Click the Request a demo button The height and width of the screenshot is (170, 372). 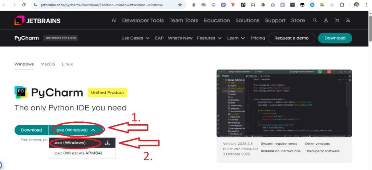pos(291,38)
